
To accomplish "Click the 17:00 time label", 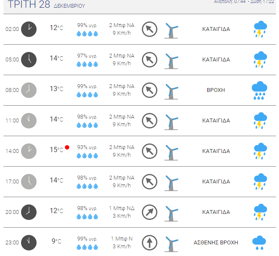I will point(12,182).
